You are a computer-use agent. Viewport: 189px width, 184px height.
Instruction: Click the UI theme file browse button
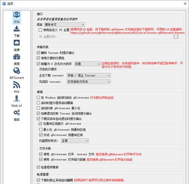pos(176,36)
